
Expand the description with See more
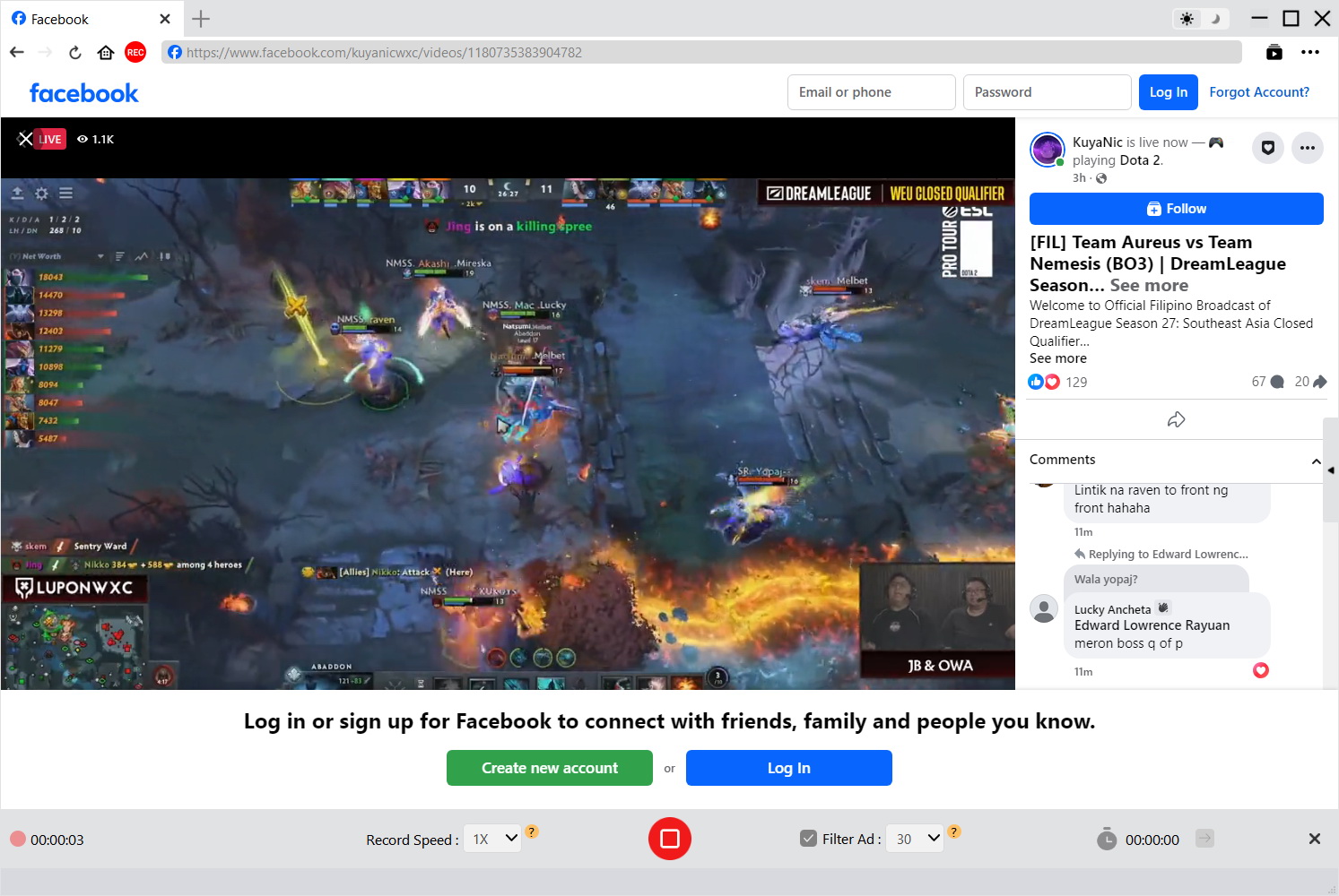pos(1058,358)
